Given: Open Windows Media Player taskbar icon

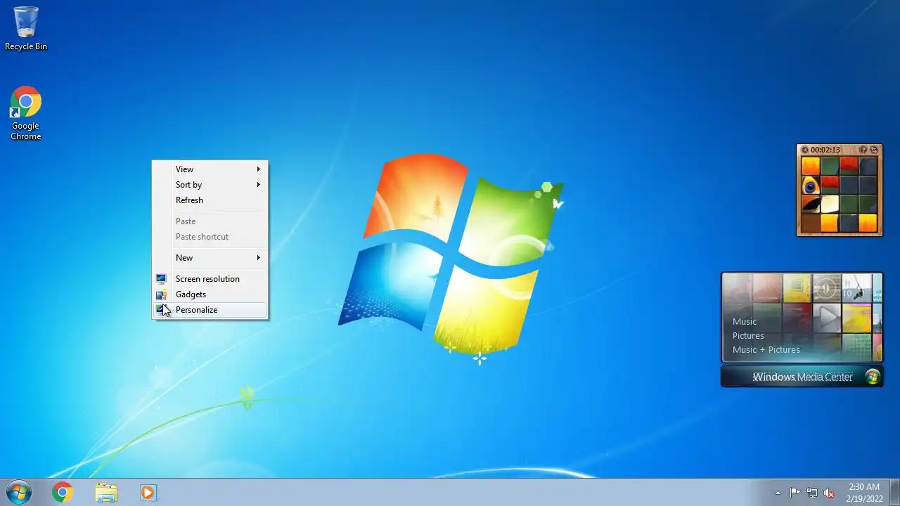Looking at the screenshot, I should [x=148, y=493].
